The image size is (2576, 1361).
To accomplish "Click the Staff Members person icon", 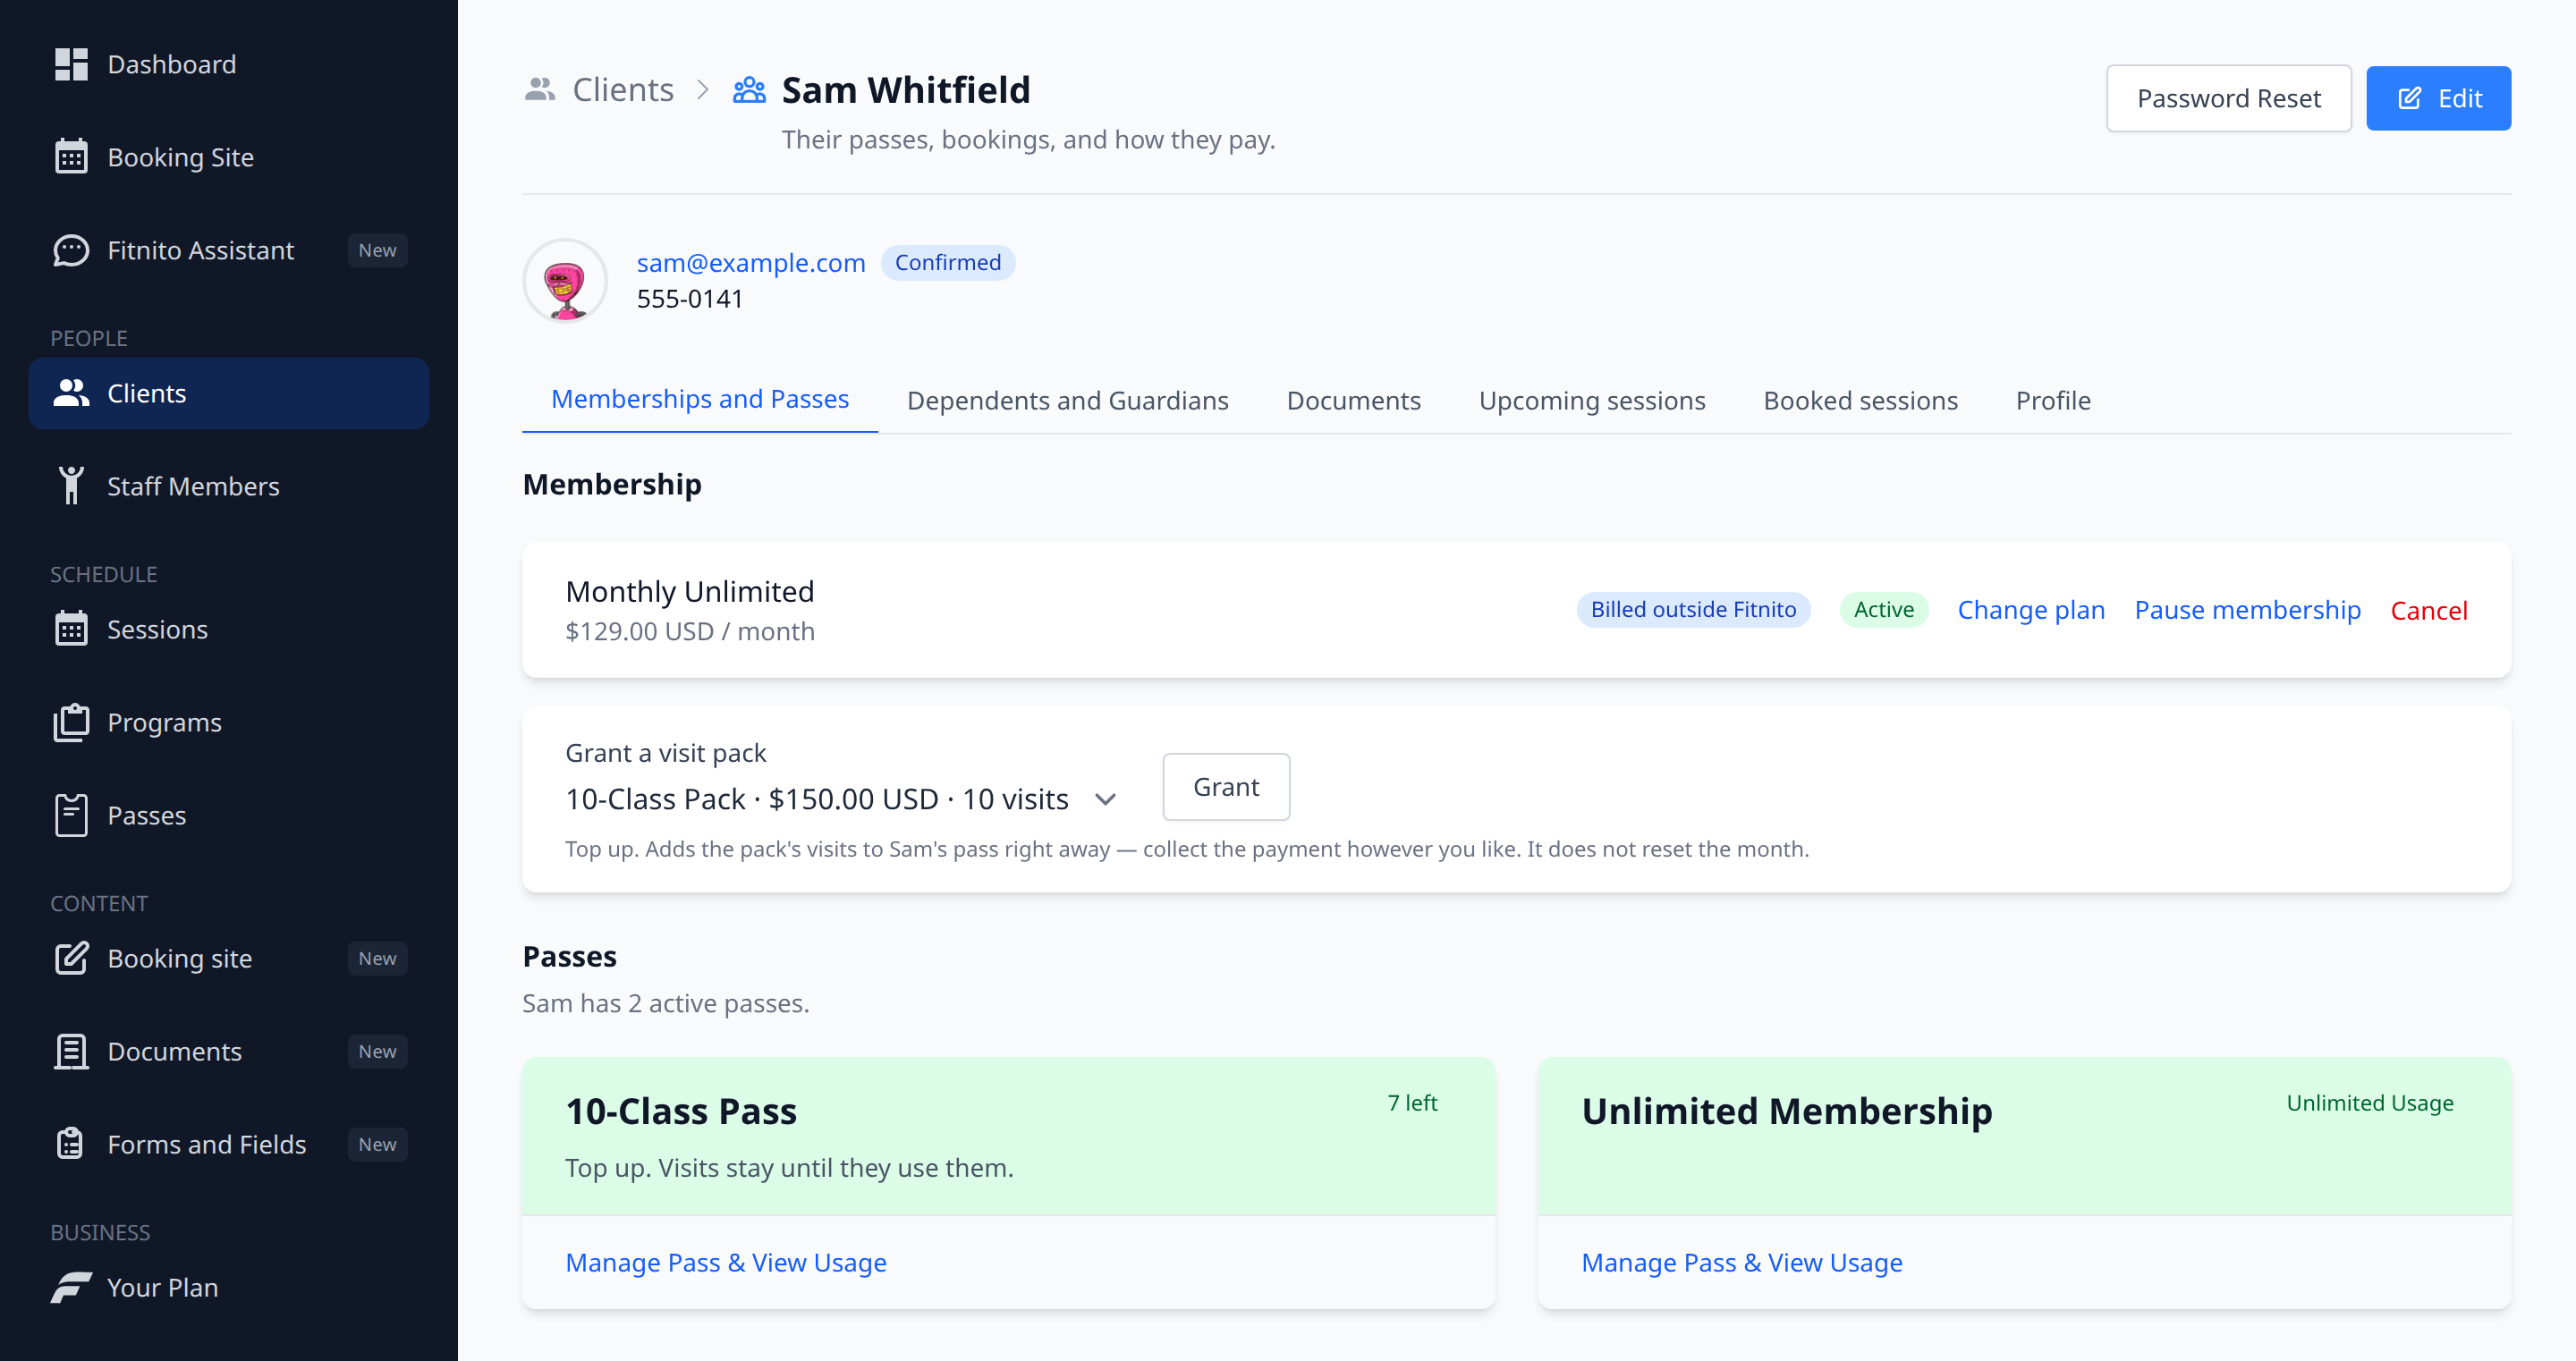I will coord(71,486).
